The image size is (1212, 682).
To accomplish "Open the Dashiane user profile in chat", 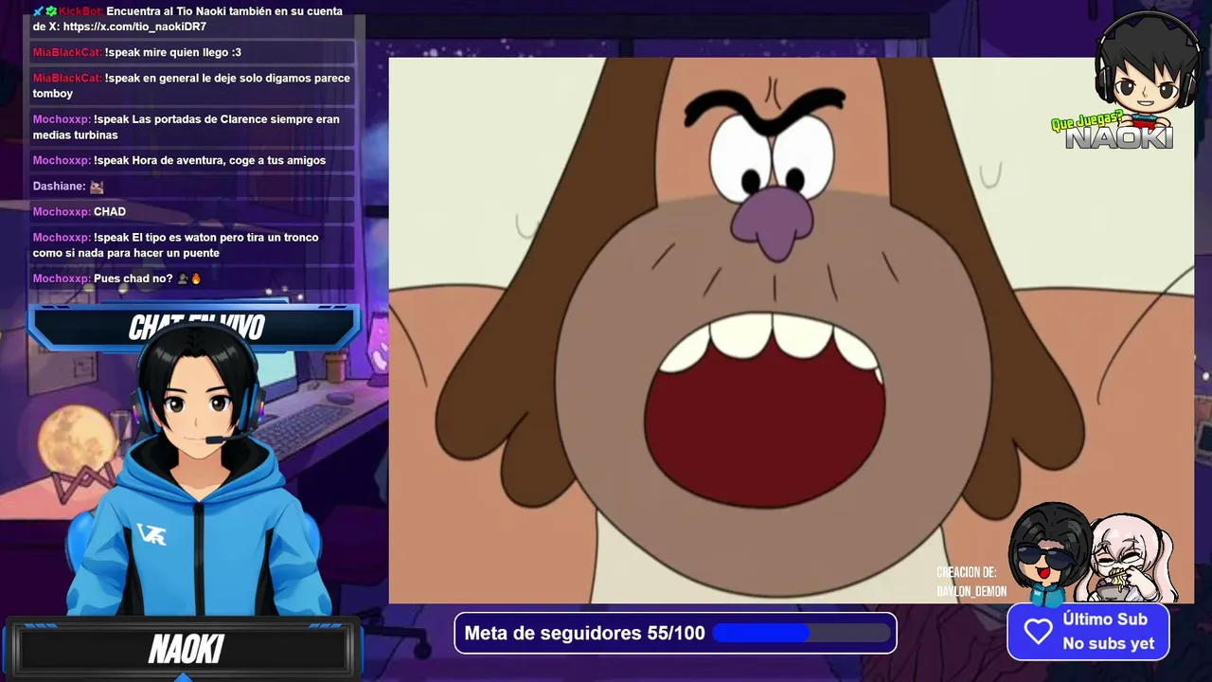I will [59, 187].
